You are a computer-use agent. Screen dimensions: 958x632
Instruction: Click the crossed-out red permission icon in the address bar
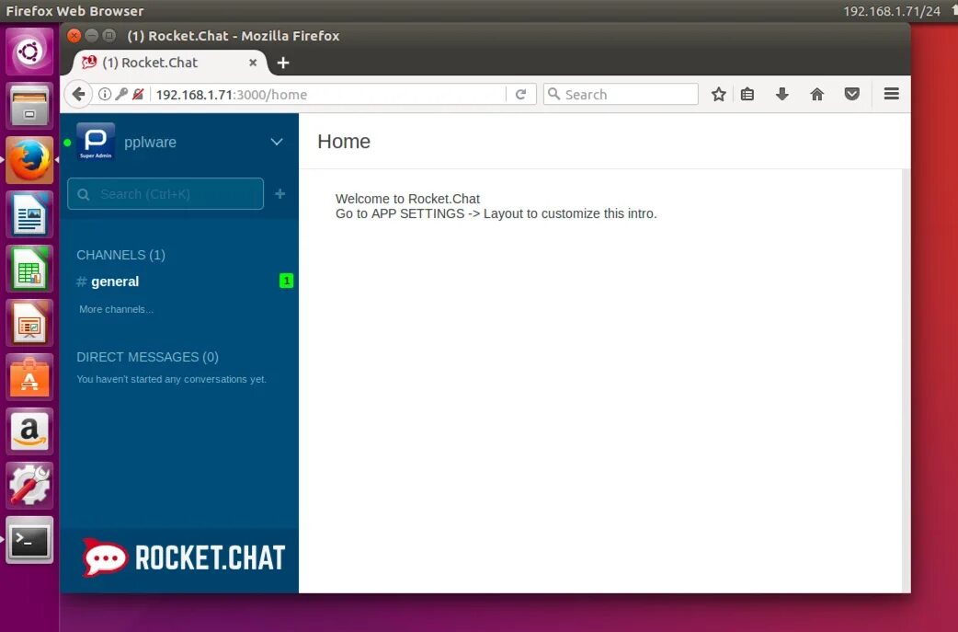(x=138, y=94)
